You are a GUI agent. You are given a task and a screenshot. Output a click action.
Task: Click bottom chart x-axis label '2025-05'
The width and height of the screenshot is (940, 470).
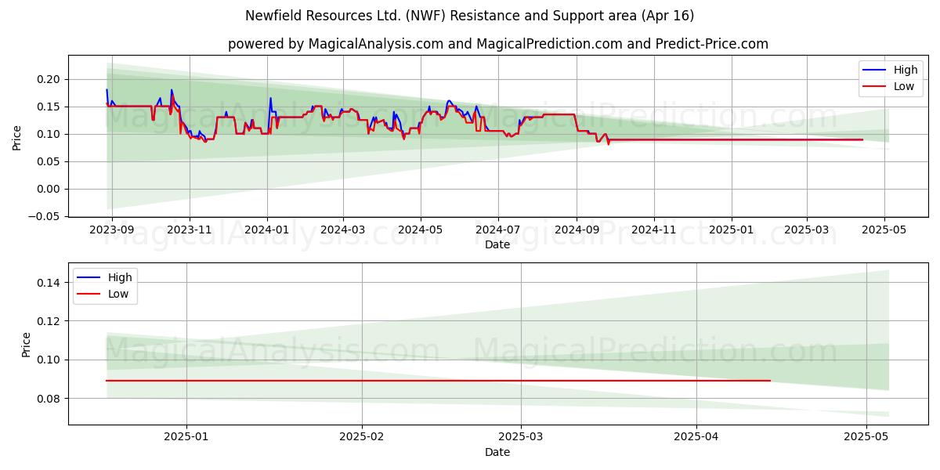pyautogui.click(x=866, y=438)
